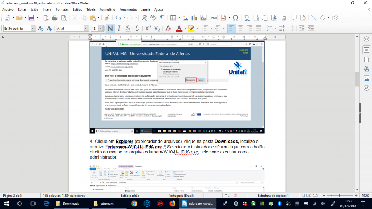Click the Superscript icon
Viewport: 372px width, 209px height.
(x=148, y=28)
